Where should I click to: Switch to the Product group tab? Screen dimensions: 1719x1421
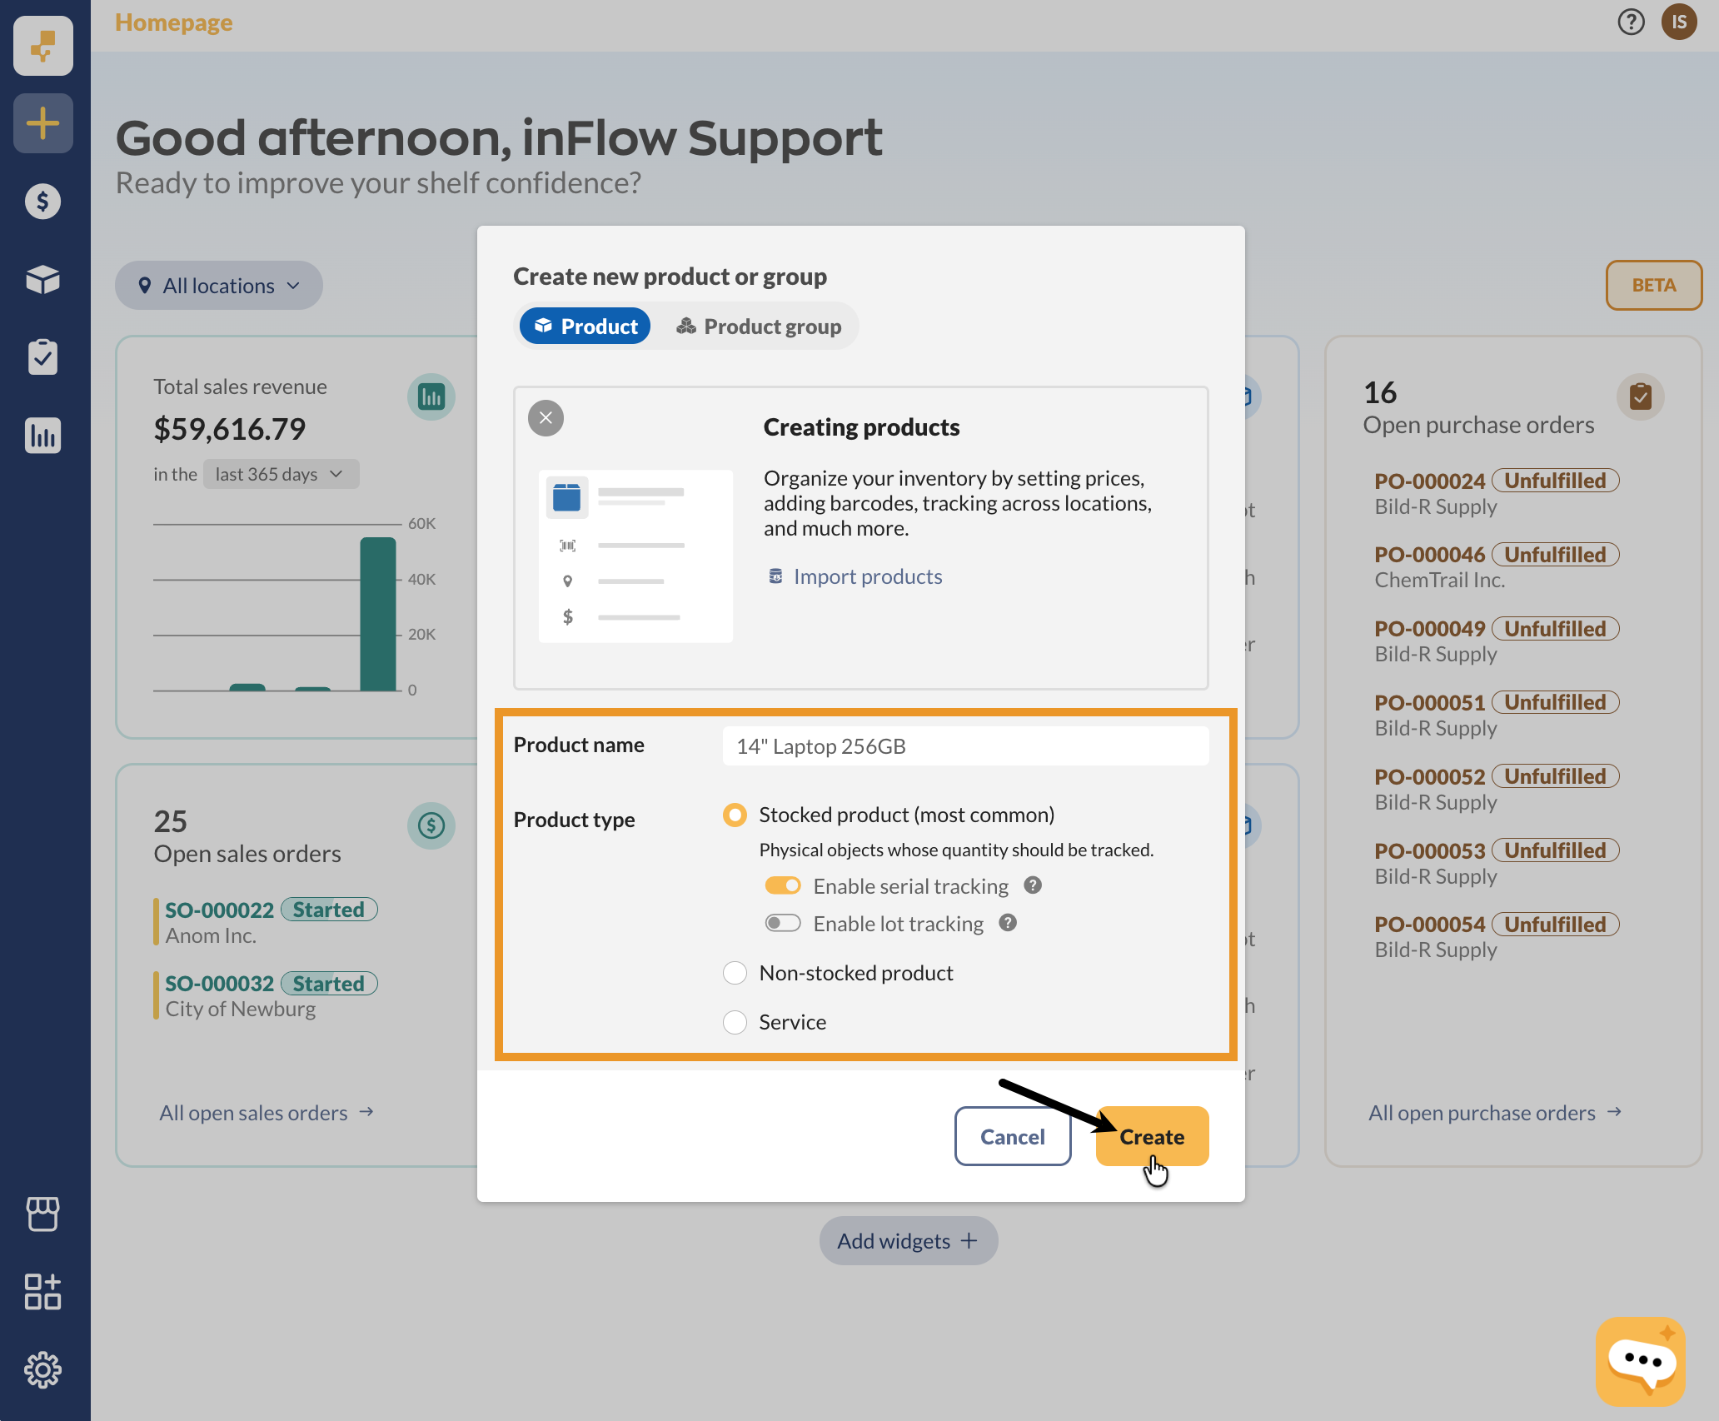point(759,327)
